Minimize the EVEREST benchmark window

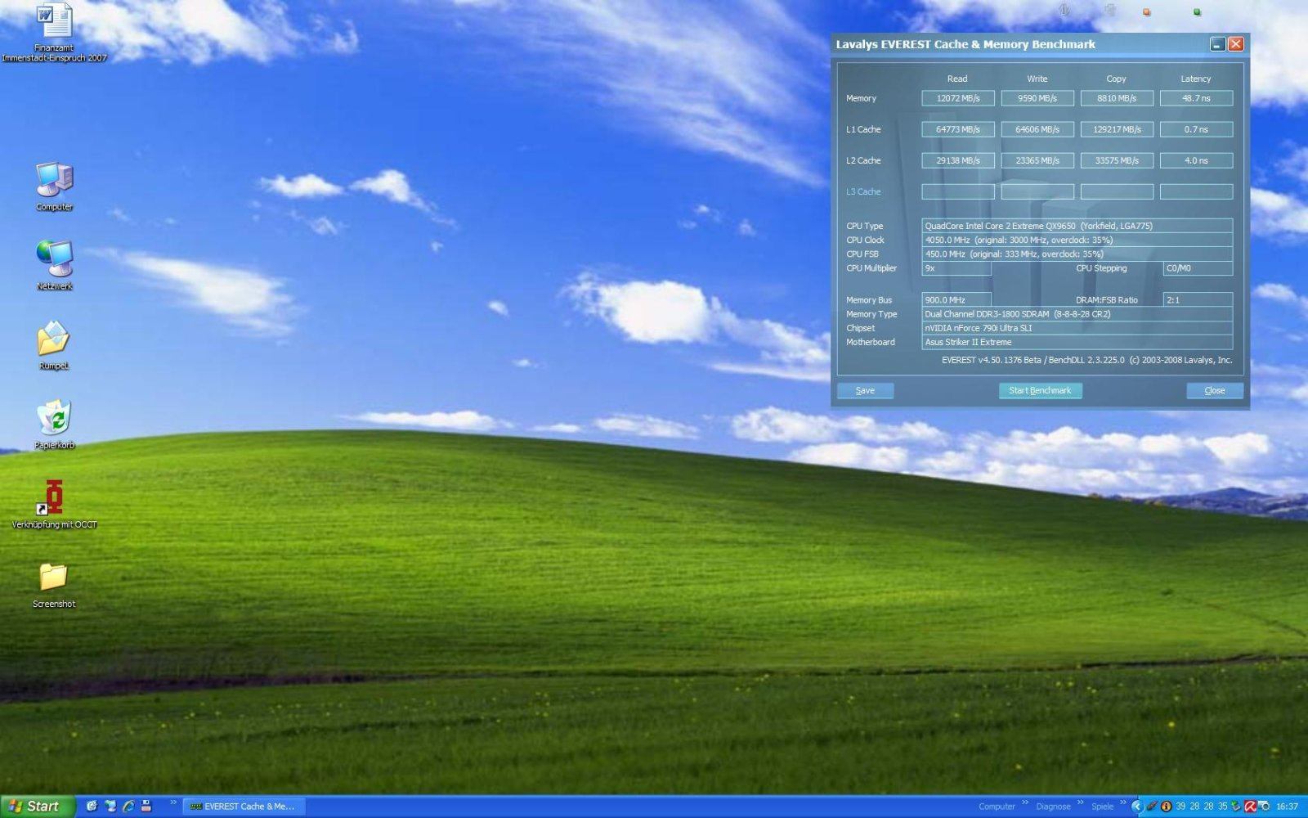(x=1217, y=44)
